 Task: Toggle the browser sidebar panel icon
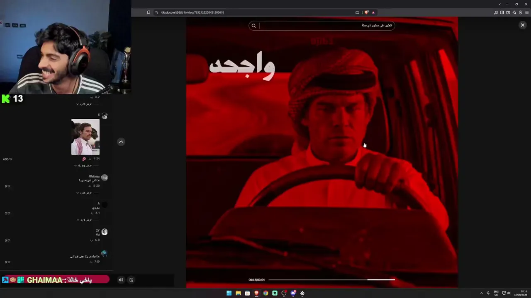click(502, 12)
